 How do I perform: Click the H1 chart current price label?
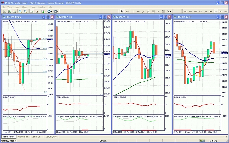coord(168,55)
